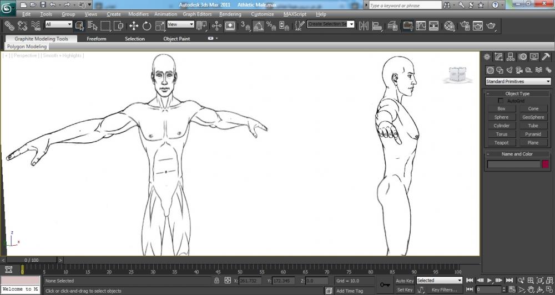Switch to the Freeform ribbon tab
555x295 pixels.
click(97, 39)
